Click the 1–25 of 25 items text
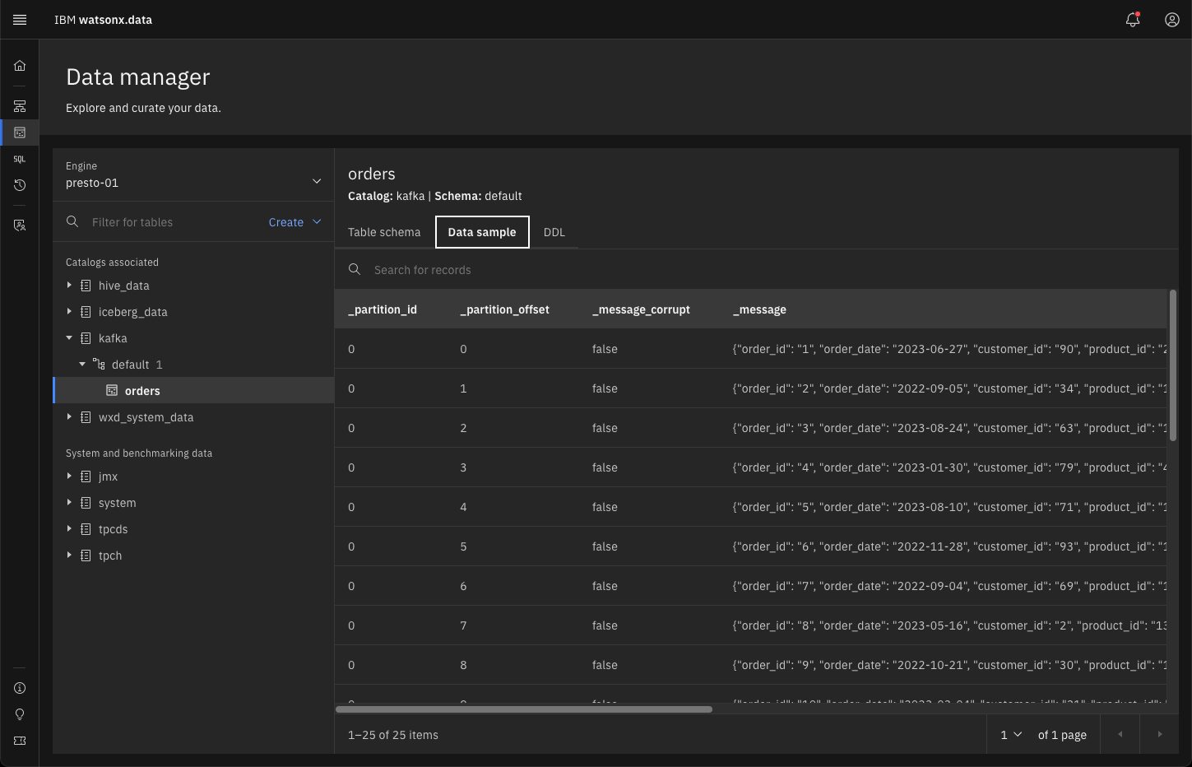This screenshot has height=767, width=1192. coord(393,735)
